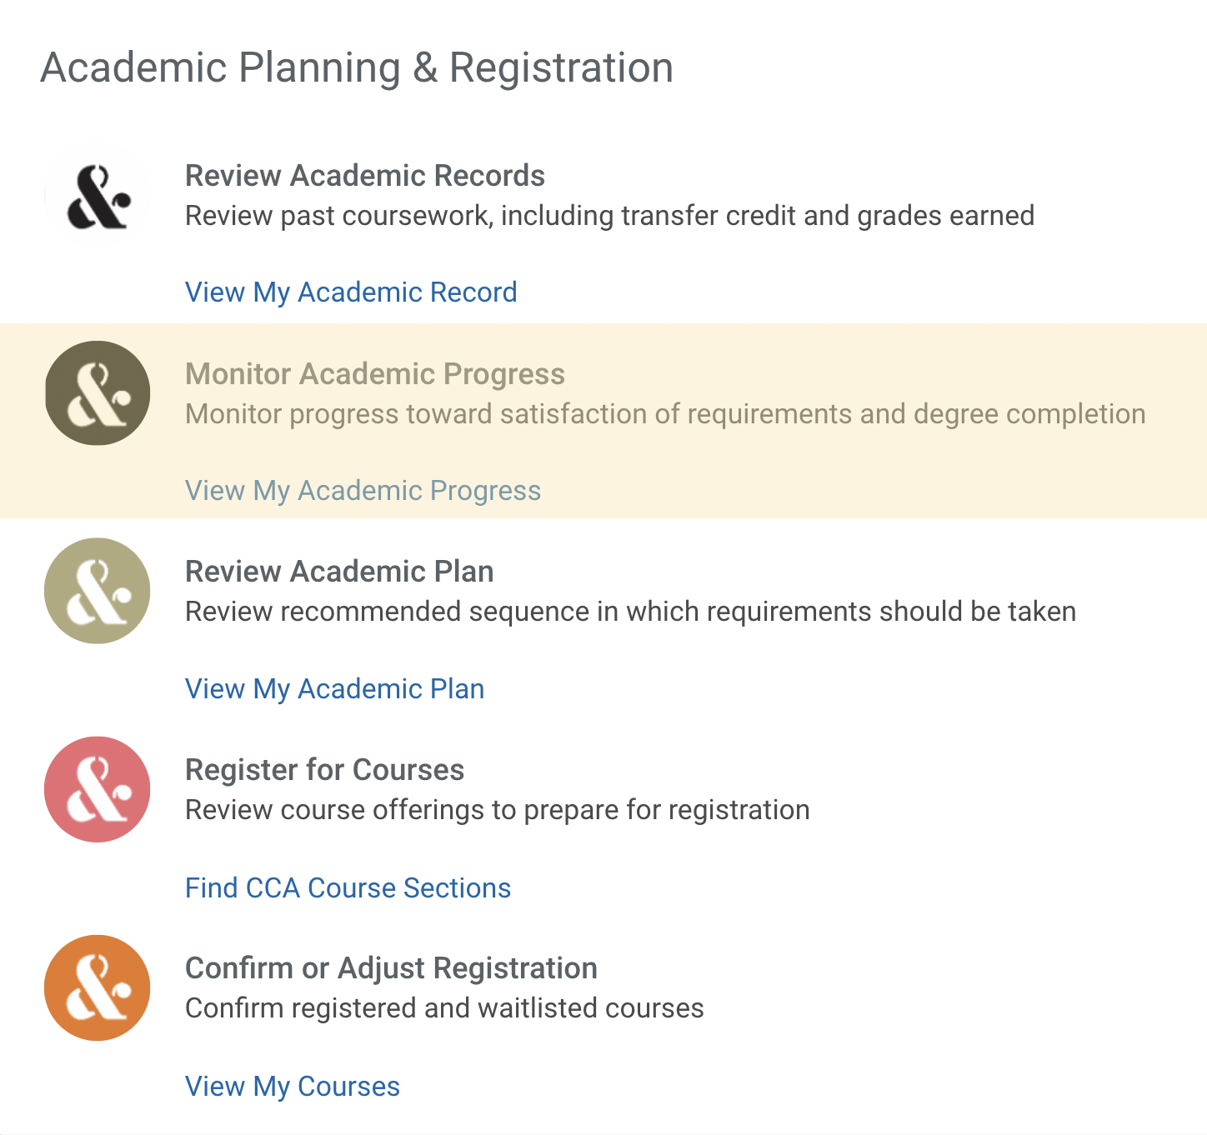
Task: Open the View My Courses link
Action: pyautogui.click(x=293, y=1087)
